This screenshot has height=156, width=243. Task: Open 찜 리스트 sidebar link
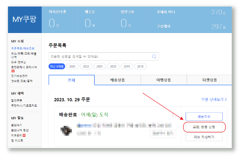coord(17,140)
